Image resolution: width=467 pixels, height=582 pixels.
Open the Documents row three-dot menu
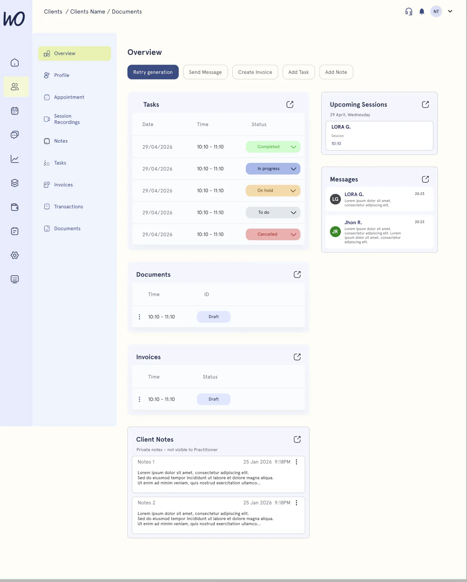coord(140,317)
